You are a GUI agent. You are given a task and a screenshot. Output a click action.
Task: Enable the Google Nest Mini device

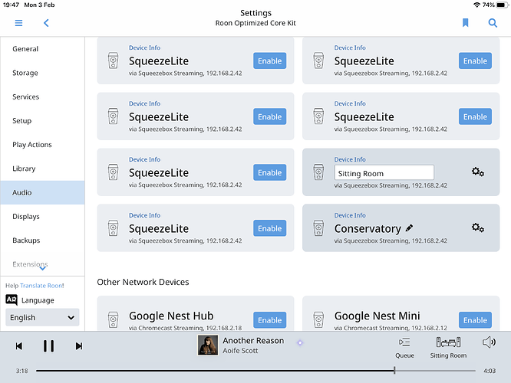click(475, 320)
